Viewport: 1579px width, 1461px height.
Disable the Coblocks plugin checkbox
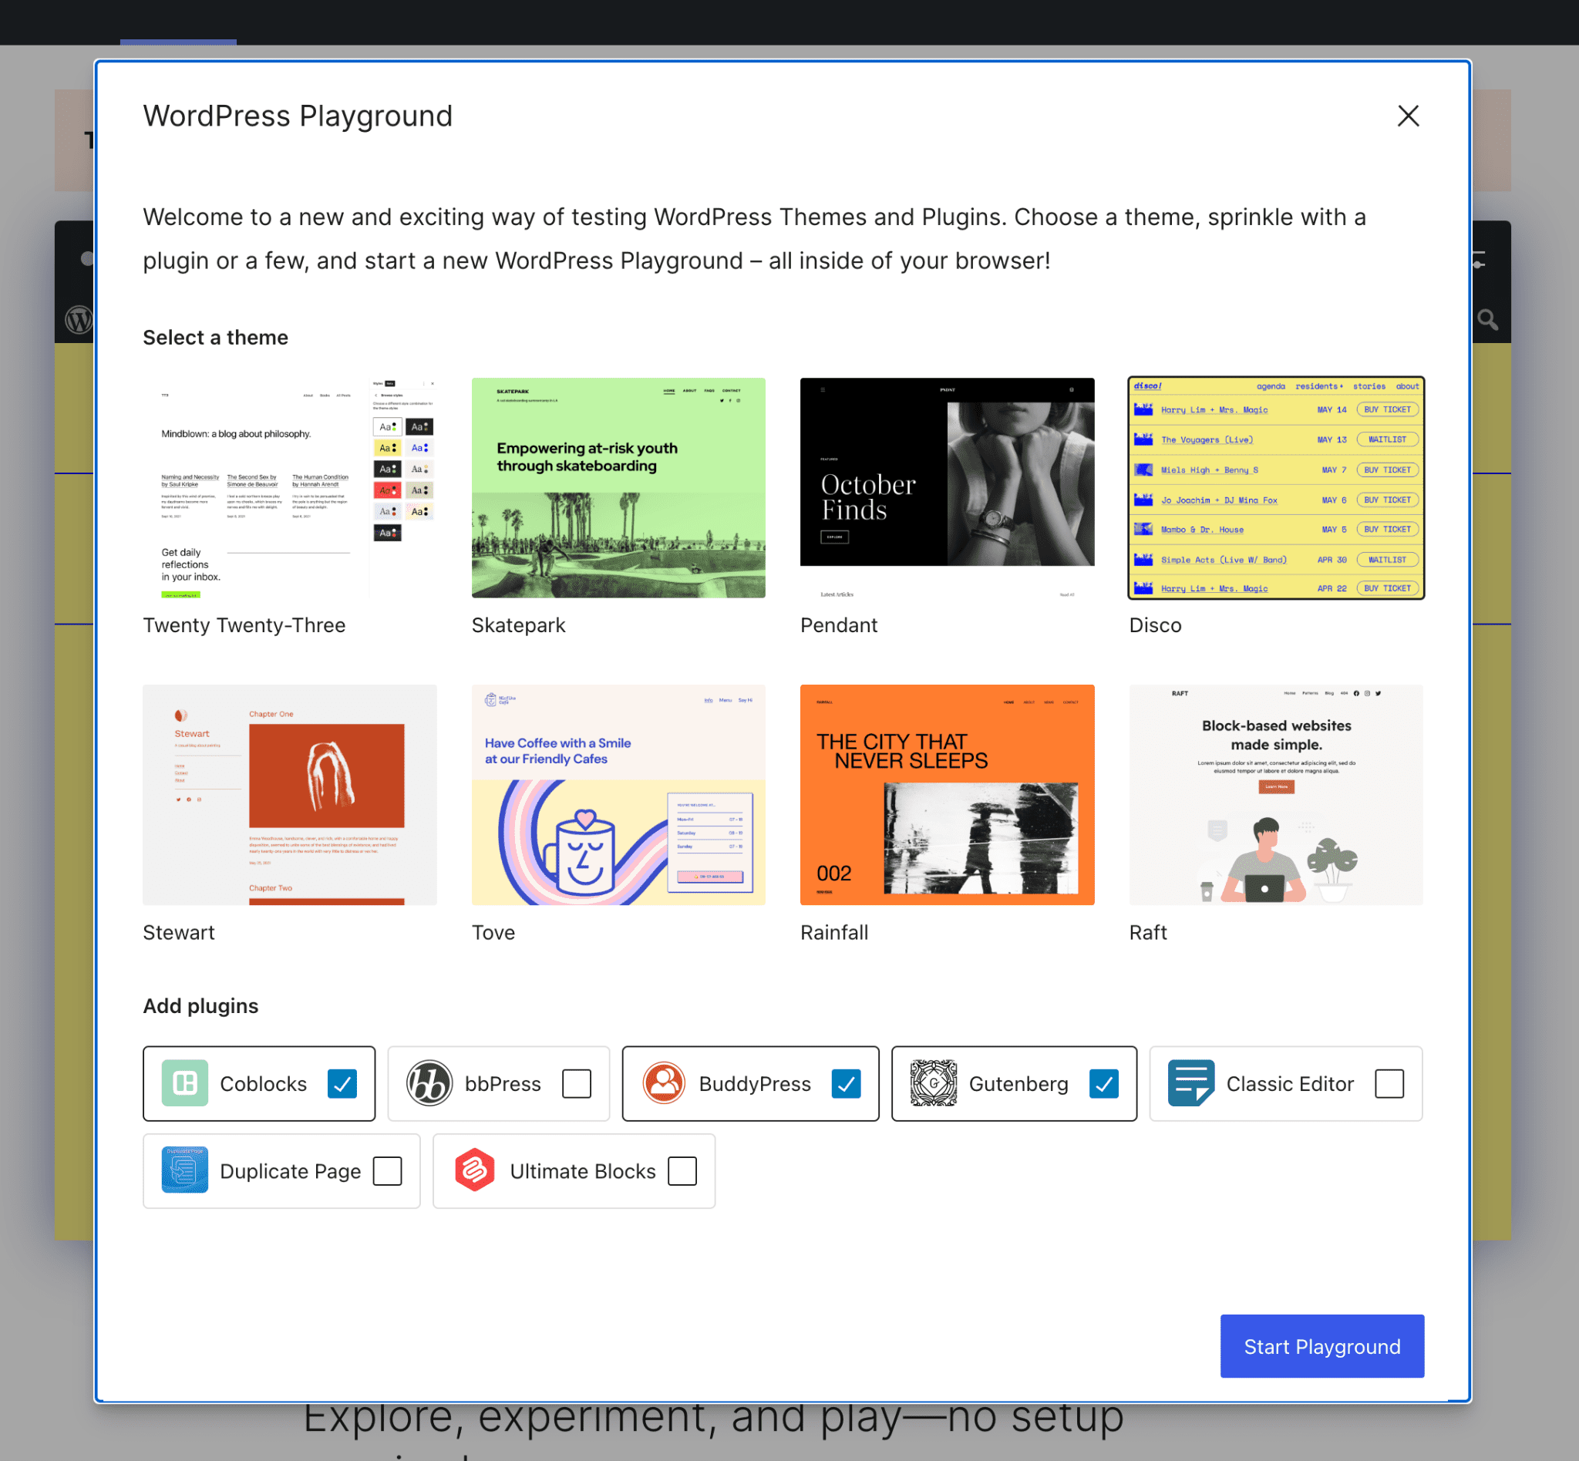tap(341, 1082)
